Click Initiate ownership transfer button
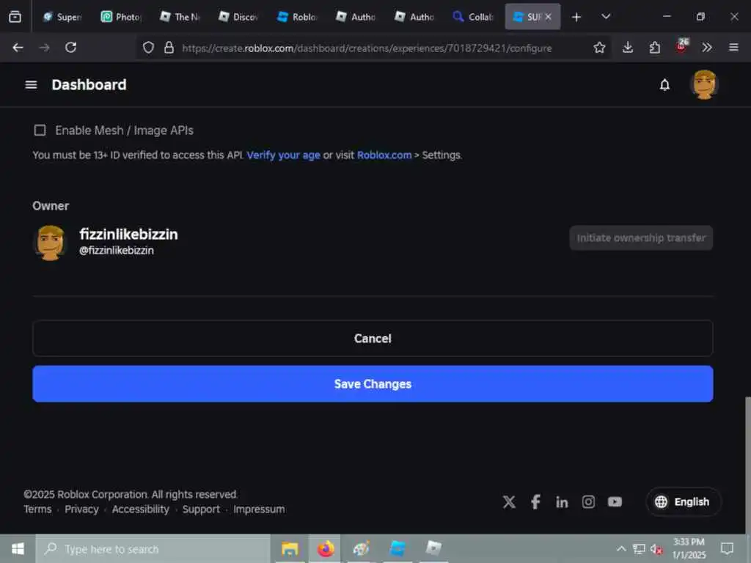 pos(641,238)
